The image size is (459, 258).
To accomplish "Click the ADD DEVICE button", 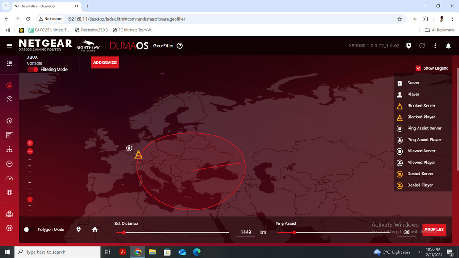I will coord(105,62).
